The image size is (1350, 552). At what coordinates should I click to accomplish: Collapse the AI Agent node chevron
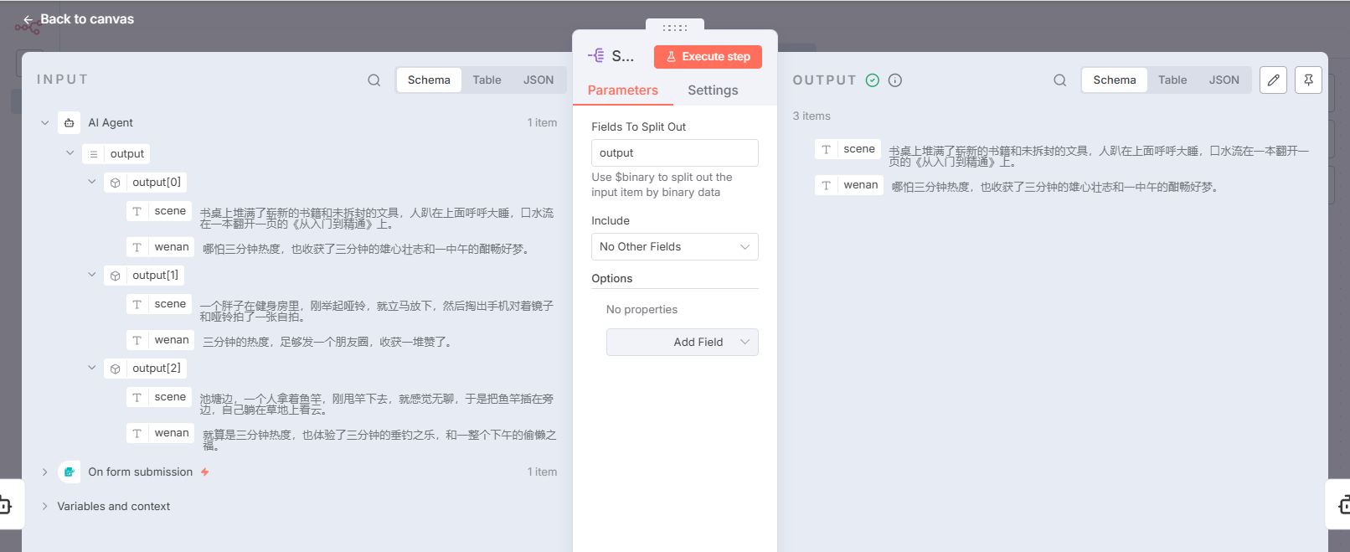[x=45, y=122]
